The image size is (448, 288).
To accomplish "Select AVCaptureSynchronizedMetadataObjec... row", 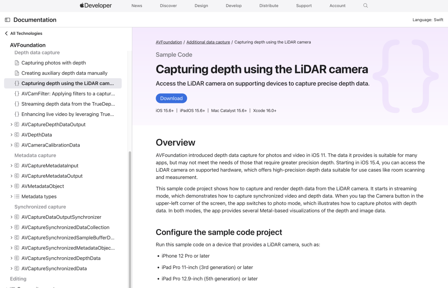I will (x=68, y=248).
